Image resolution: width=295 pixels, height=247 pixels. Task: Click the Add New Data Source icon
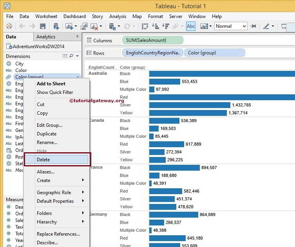point(56,26)
